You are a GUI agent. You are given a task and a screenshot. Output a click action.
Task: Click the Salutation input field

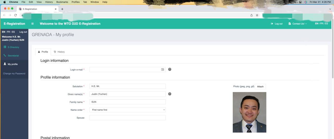[128, 86]
